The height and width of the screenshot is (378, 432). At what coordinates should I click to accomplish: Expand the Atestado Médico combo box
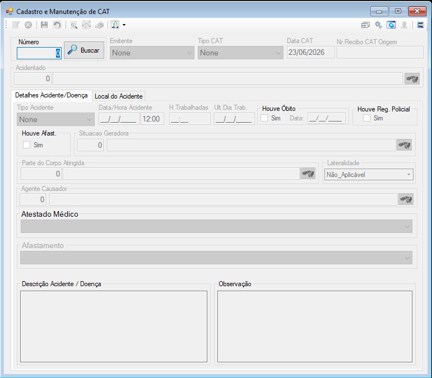pos(216,226)
